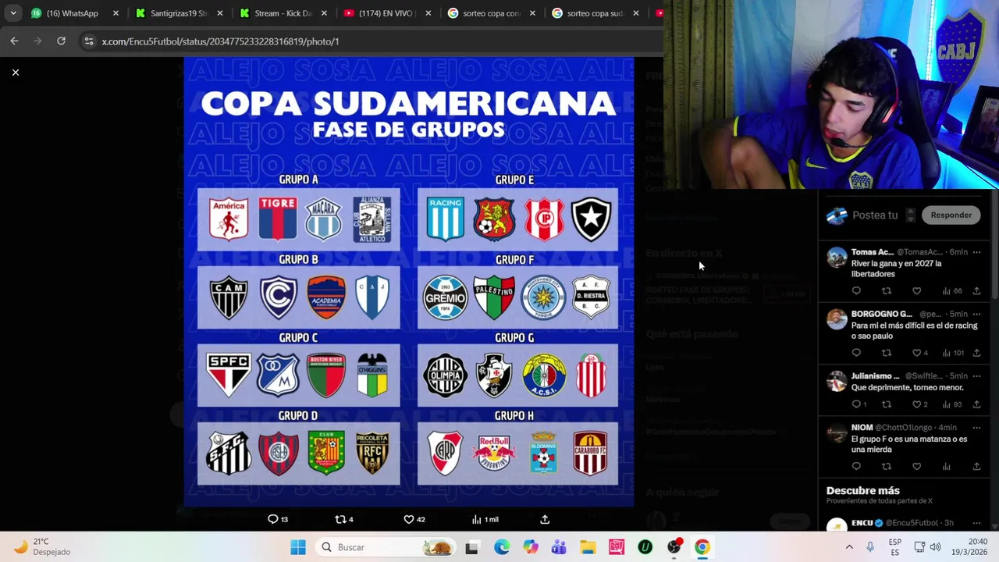Viewport: 999px width, 562px height.
Task: Like the Copa Sudamericana photo post
Action: click(414, 519)
